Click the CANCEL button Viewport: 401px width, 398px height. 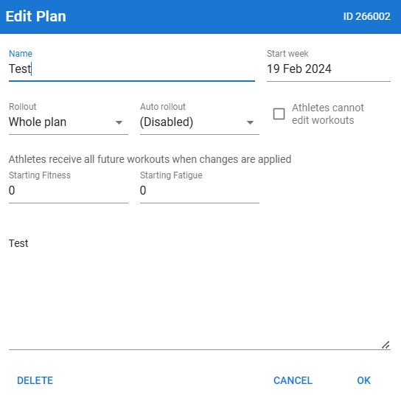click(293, 380)
